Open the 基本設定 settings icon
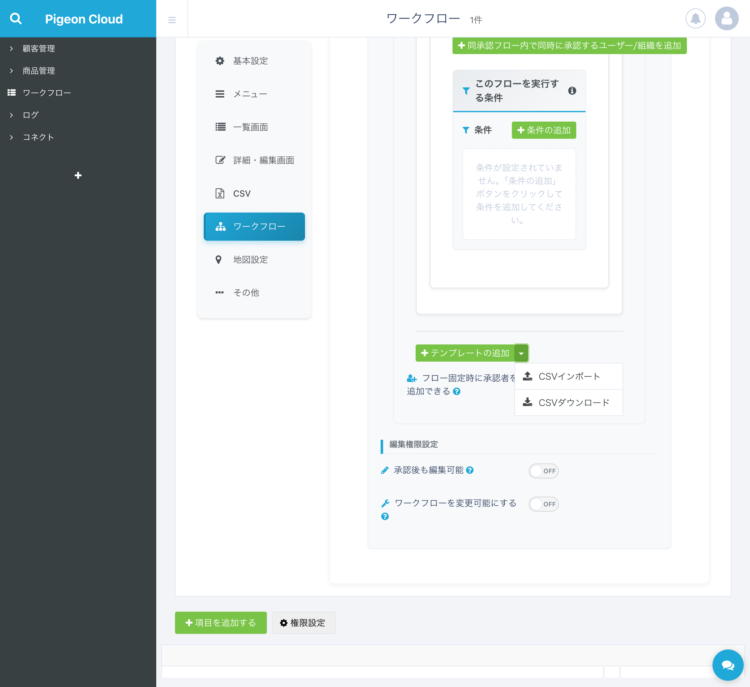 click(x=220, y=61)
